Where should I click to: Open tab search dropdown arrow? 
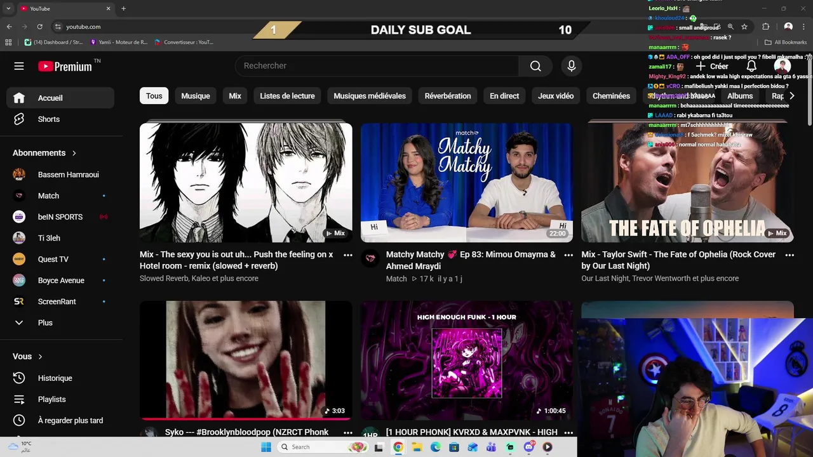[8, 8]
